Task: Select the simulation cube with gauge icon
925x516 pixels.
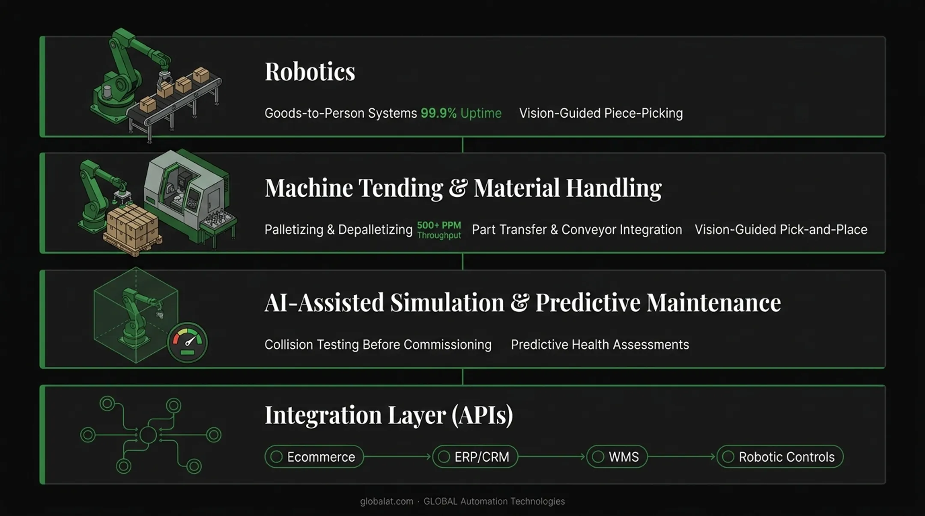Action: [150, 315]
